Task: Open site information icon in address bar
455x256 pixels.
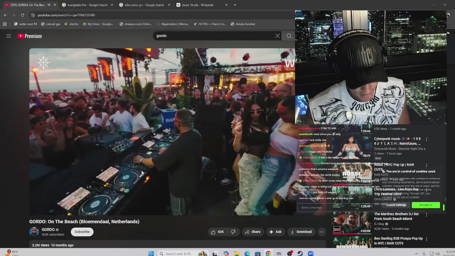Action: [x=33, y=15]
